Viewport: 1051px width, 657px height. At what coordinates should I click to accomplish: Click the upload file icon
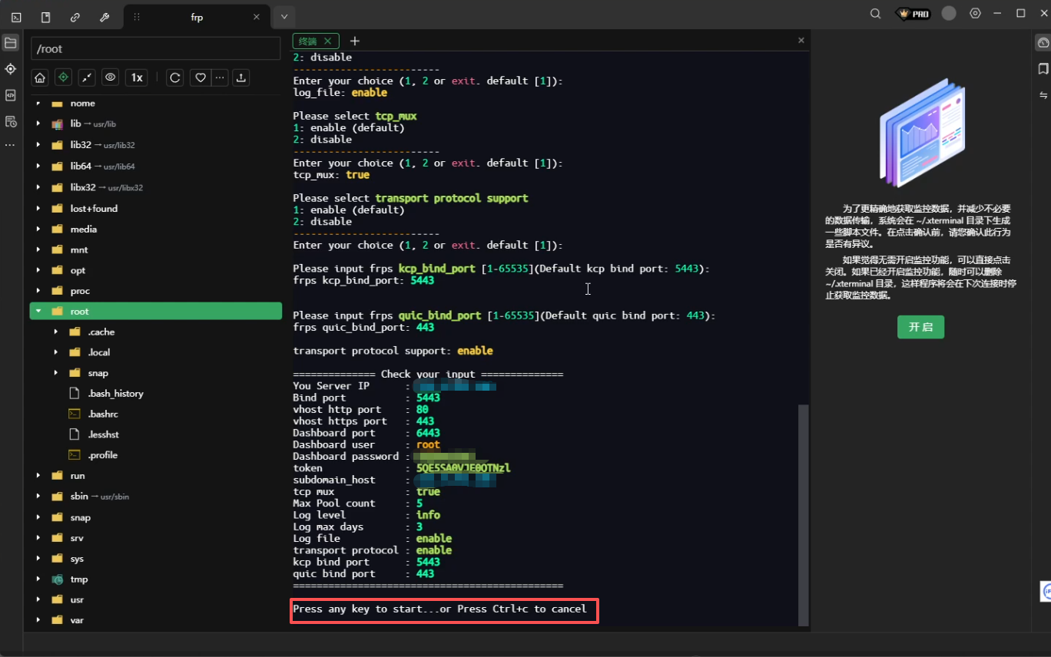[x=241, y=78]
